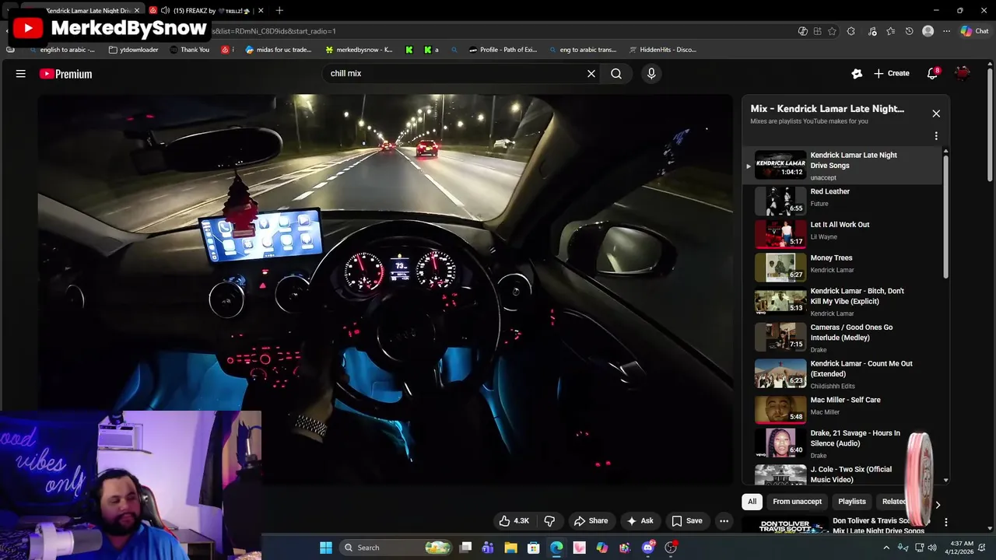Play Drake, 21 Savage - Hours In Silence
Viewport: 996px width, 560px height.
[x=843, y=443]
